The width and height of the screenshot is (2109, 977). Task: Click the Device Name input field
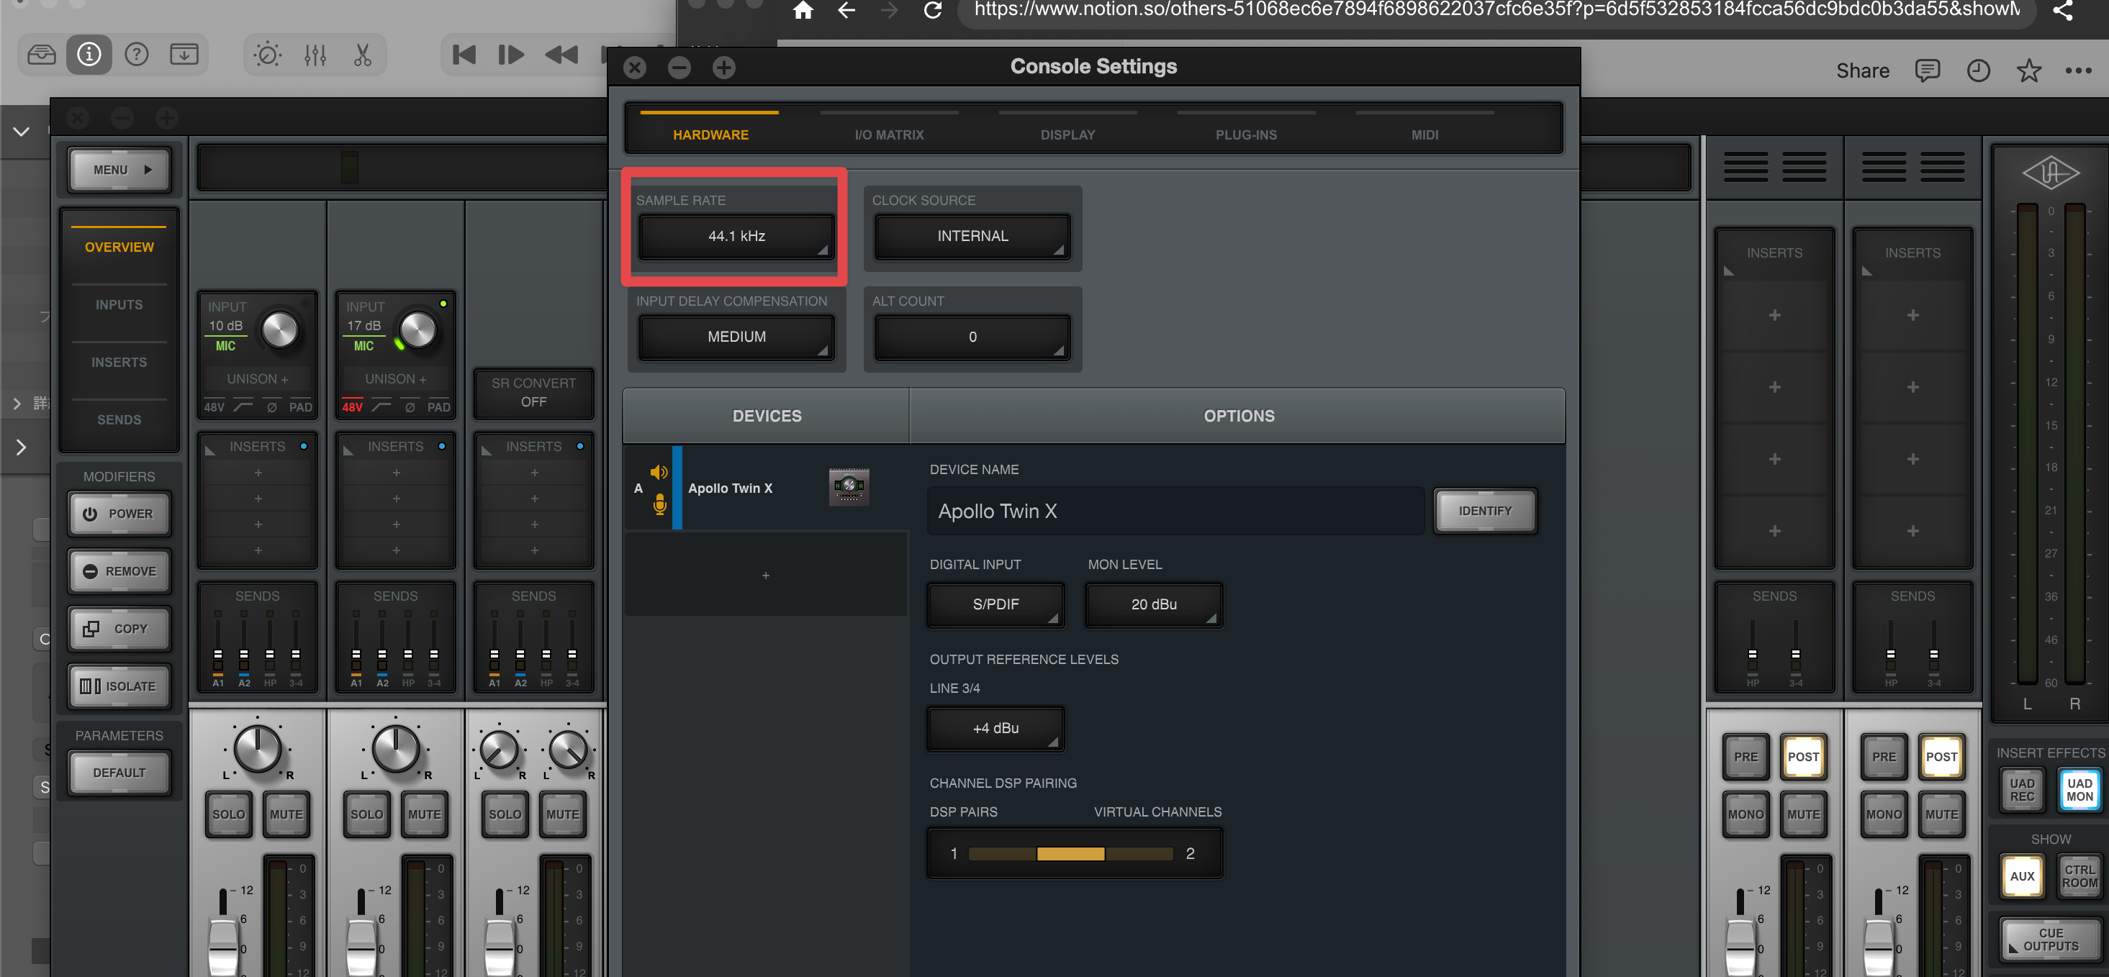[x=1175, y=511]
